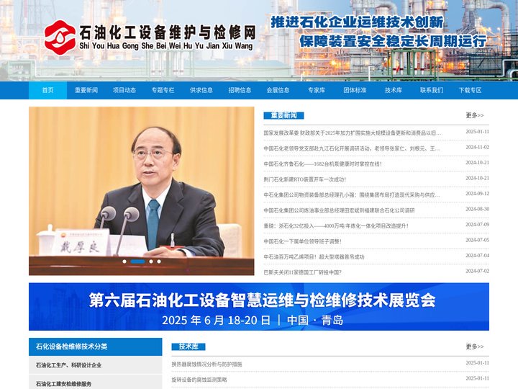Click date 2025-01-11 of first news item
This screenshot has width=518, height=389.
478,132
